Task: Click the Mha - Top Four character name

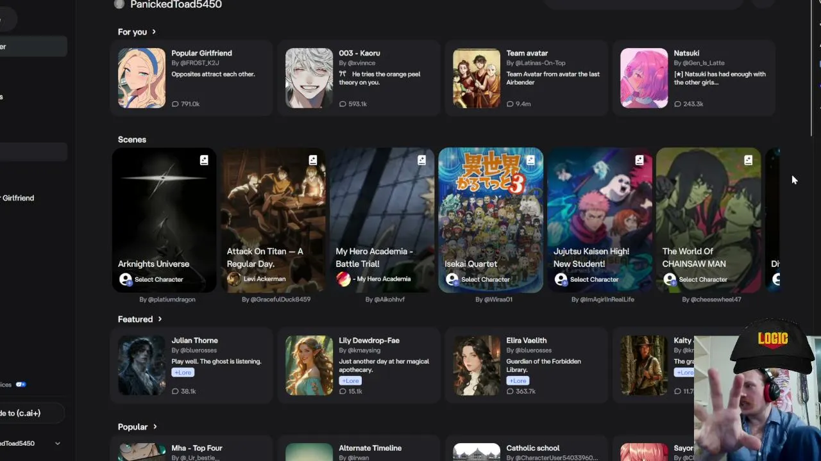Action: (x=197, y=448)
